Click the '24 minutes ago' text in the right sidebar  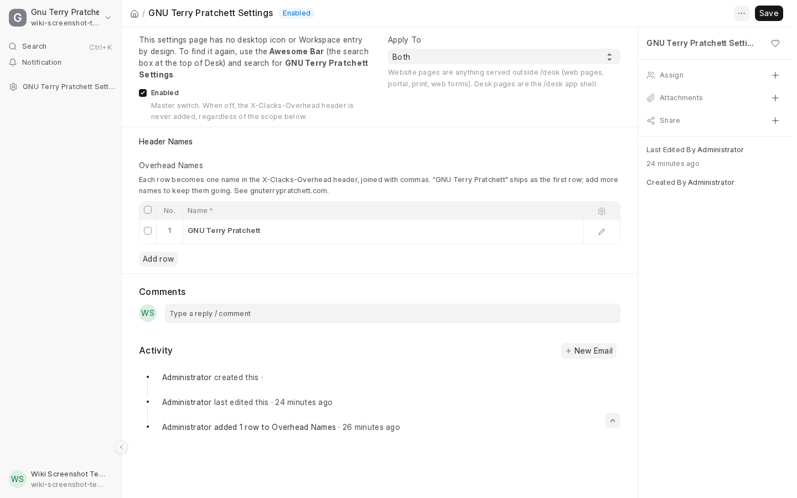click(673, 164)
